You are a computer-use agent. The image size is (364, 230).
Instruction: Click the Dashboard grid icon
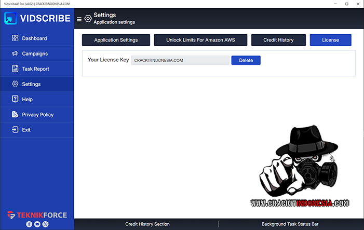[x=15, y=38]
